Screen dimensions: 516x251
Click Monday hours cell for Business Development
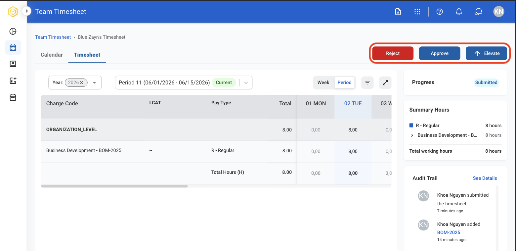click(x=316, y=151)
